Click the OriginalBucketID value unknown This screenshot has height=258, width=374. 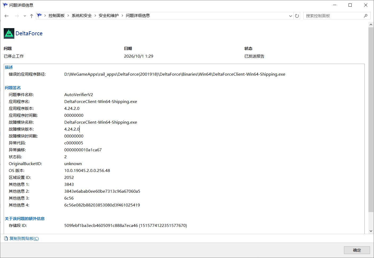click(x=73, y=164)
